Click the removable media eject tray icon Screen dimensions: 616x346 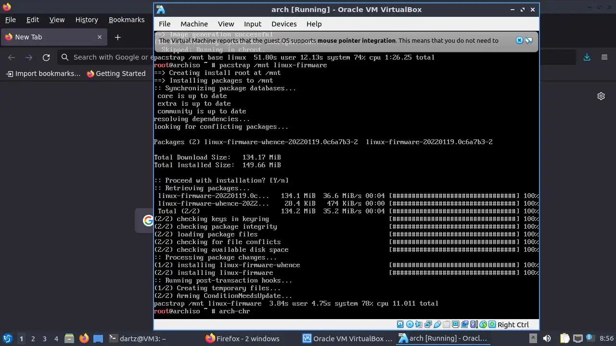coord(533,338)
